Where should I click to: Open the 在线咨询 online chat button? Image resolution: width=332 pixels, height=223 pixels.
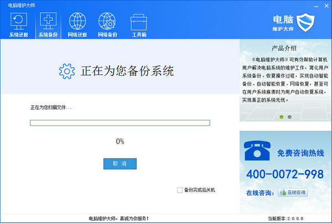[293, 193]
